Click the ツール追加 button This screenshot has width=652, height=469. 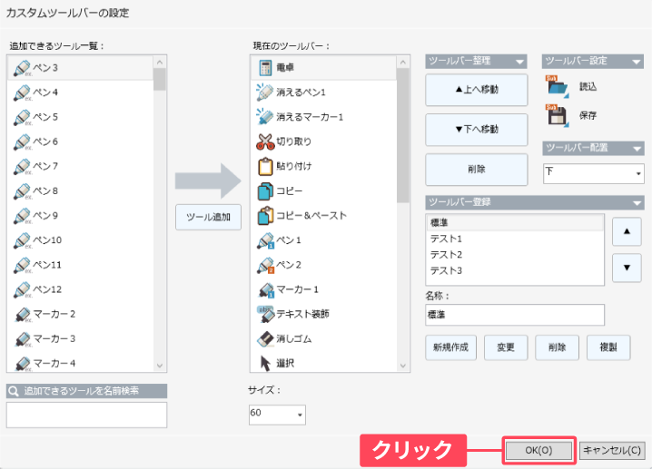[208, 217]
